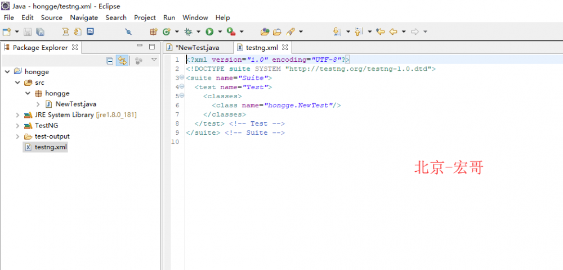Click the Skip All Breakpoints icon

(x=128, y=32)
